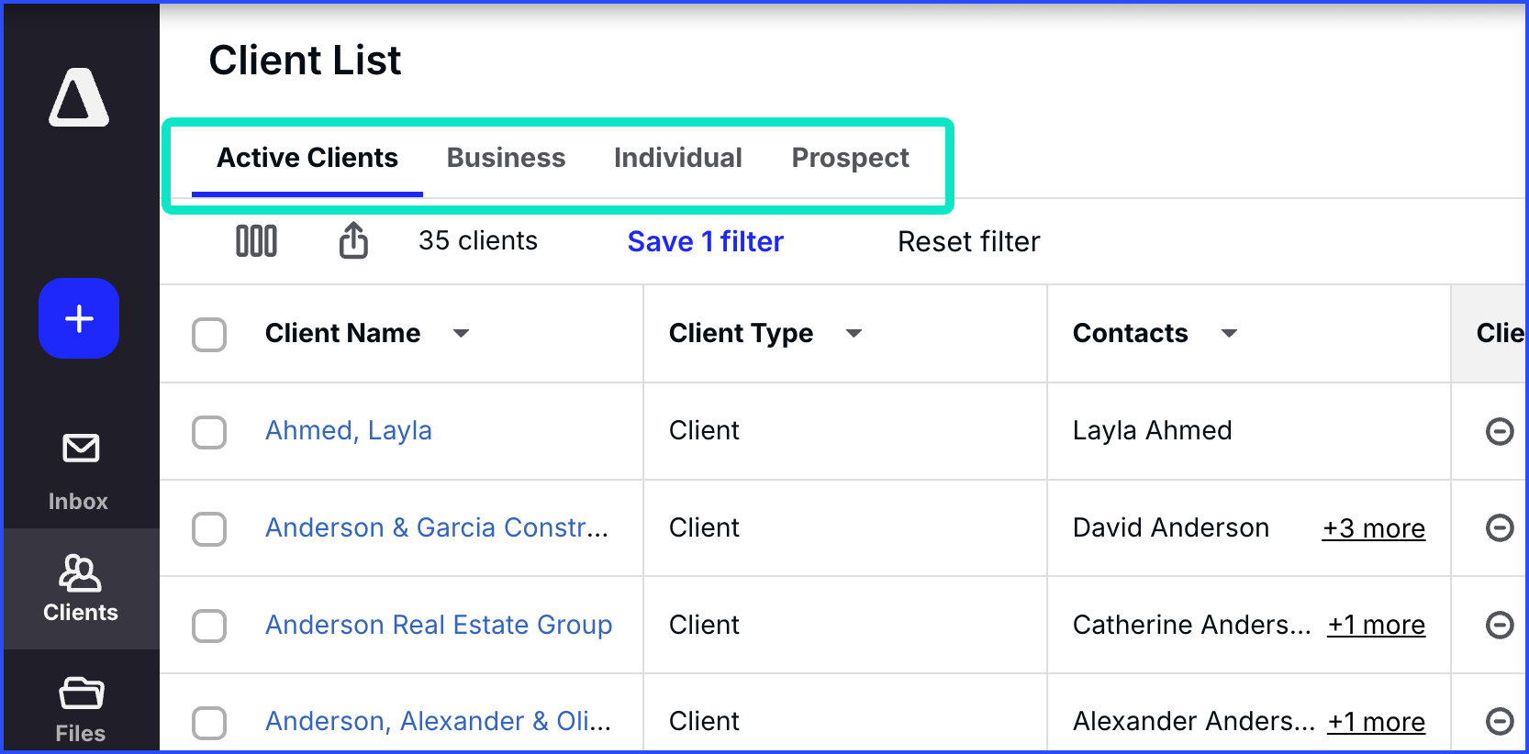Click the export share icon
Image resolution: width=1529 pixels, height=754 pixels.
(x=353, y=241)
